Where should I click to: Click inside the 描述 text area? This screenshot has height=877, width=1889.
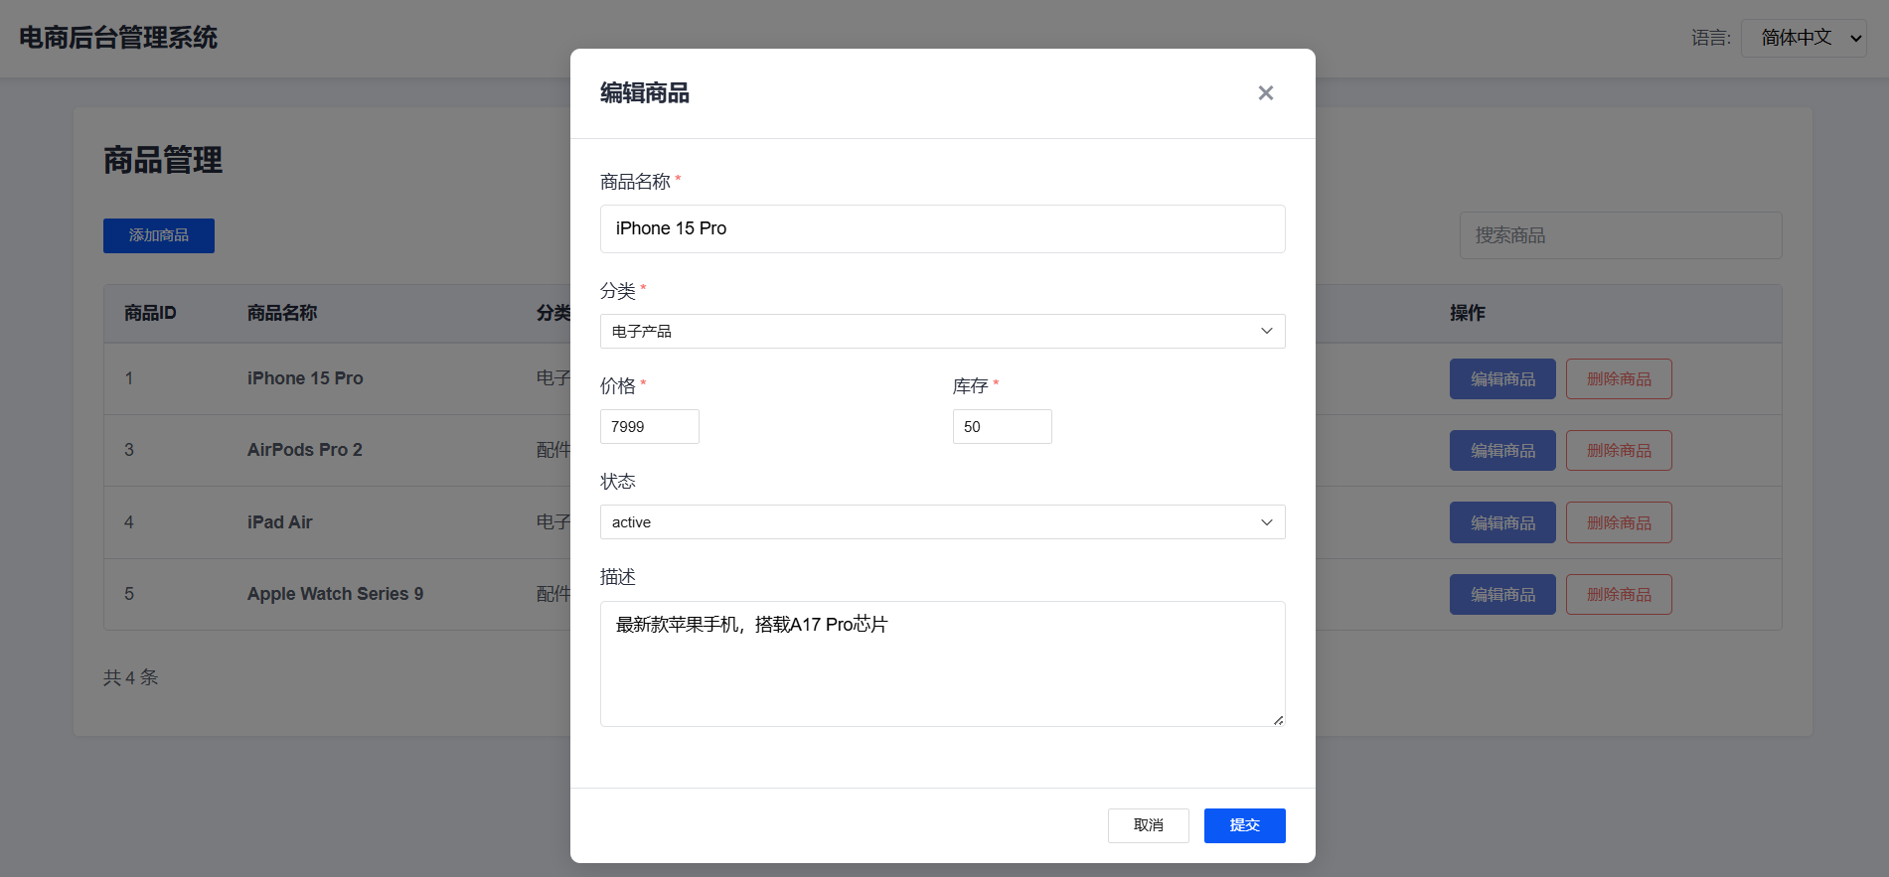click(942, 663)
